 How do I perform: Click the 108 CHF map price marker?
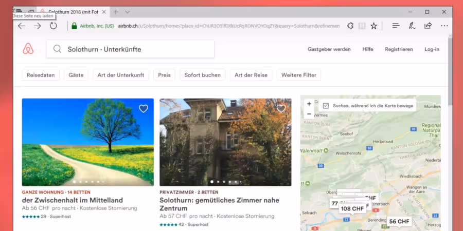352,208
